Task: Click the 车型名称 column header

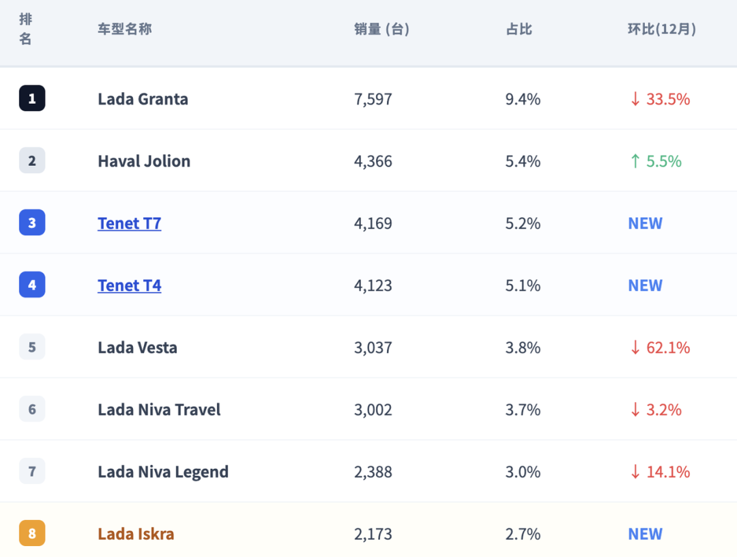Action: coord(125,29)
